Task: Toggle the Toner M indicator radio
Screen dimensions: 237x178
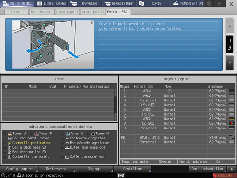Action: pos(31,133)
